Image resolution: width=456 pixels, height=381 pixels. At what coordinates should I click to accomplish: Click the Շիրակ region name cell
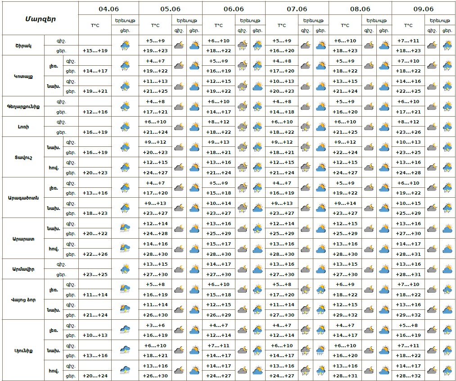(x=22, y=45)
